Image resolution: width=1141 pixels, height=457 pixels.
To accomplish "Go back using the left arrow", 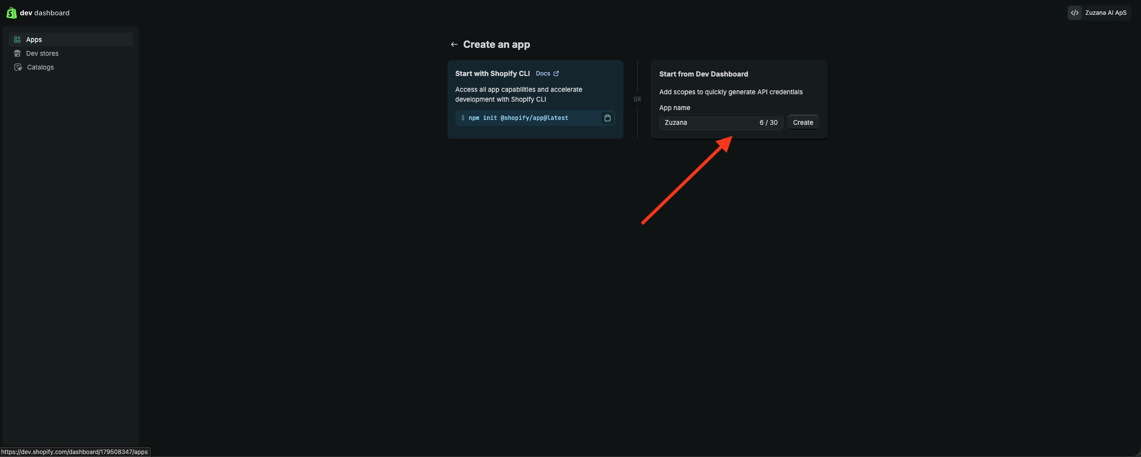I will point(454,44).
